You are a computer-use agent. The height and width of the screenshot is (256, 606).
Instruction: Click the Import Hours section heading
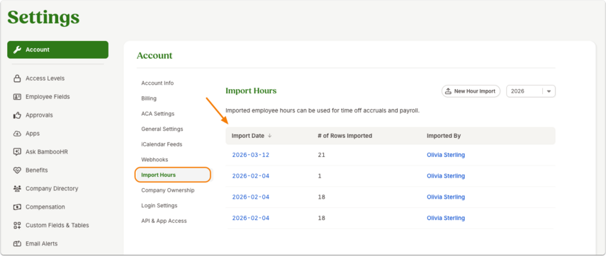point(251,91)
